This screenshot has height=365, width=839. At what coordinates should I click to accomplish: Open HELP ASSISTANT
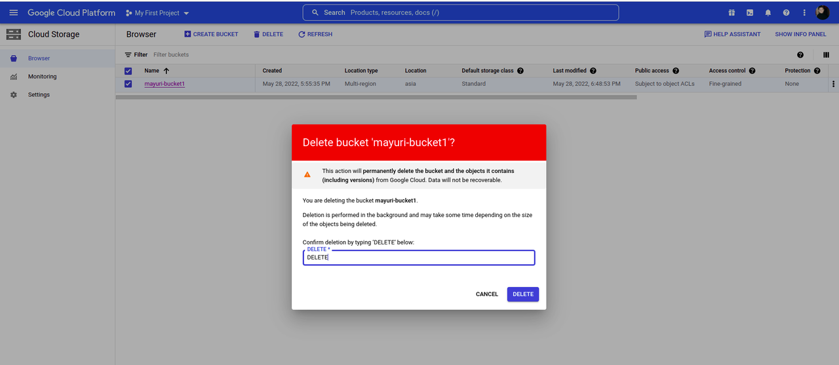pos(732,34)
